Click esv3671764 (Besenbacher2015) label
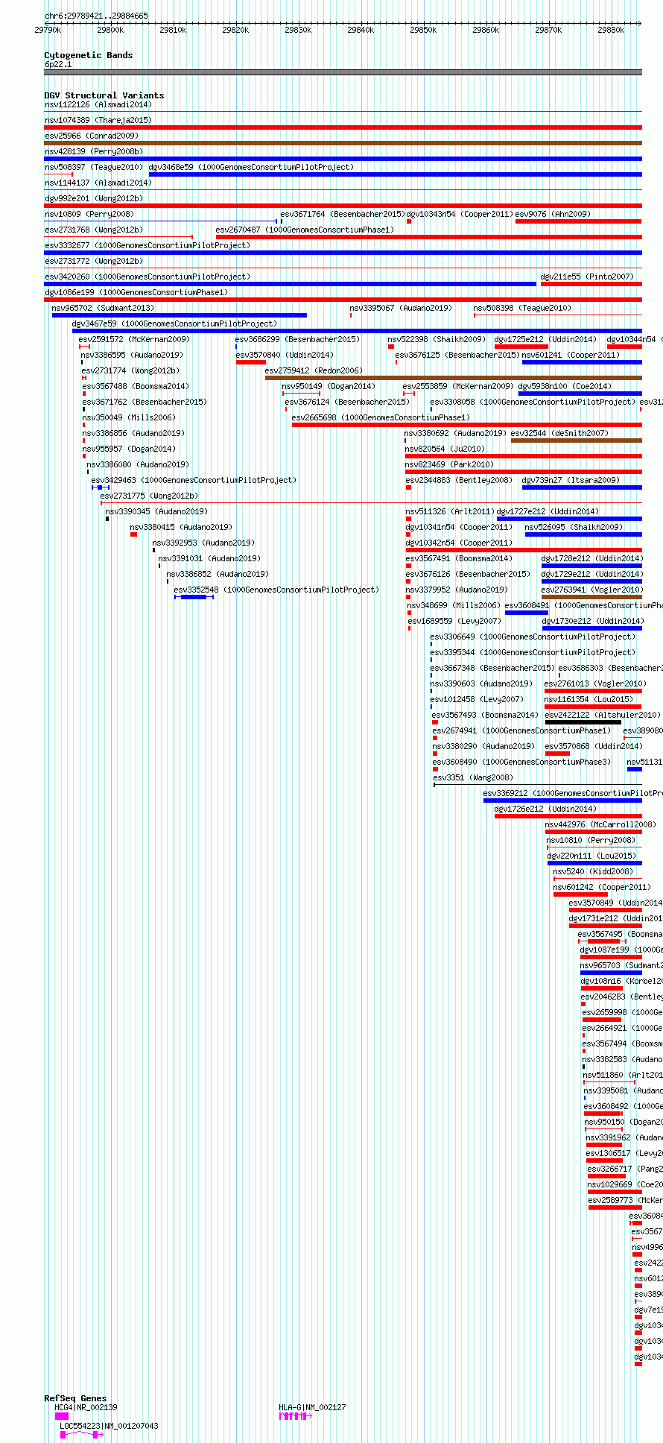 pyautogui.click(x=343, y=214)
